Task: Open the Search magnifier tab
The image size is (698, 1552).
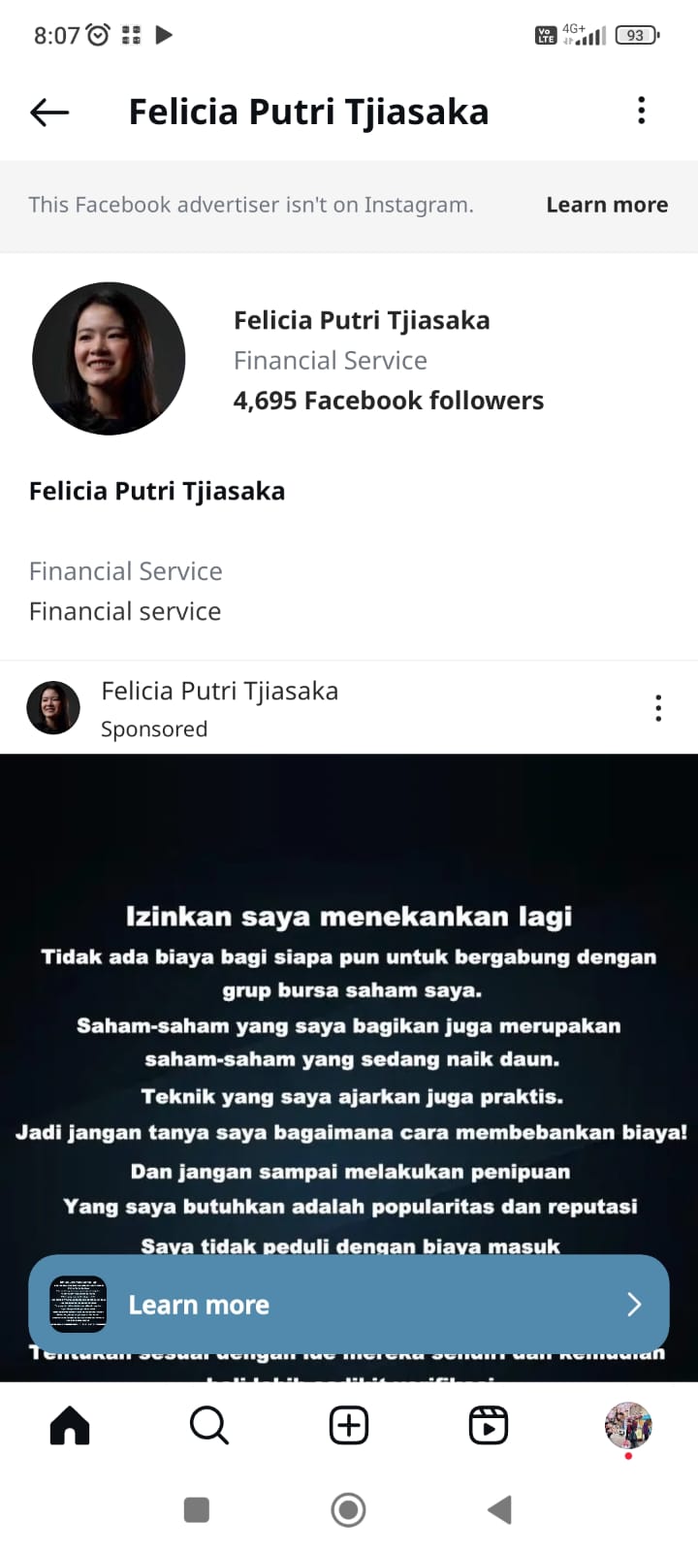Action: click(x=209, y=1425)
